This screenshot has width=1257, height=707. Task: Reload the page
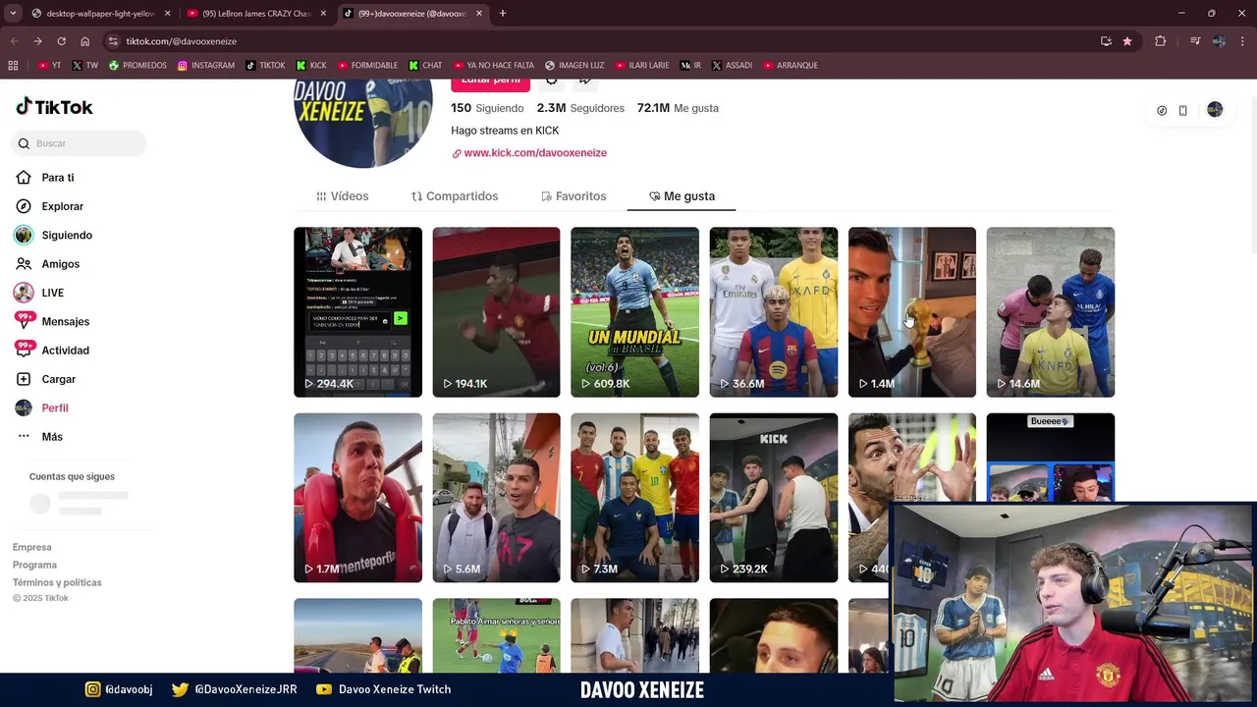pos(61,41)
